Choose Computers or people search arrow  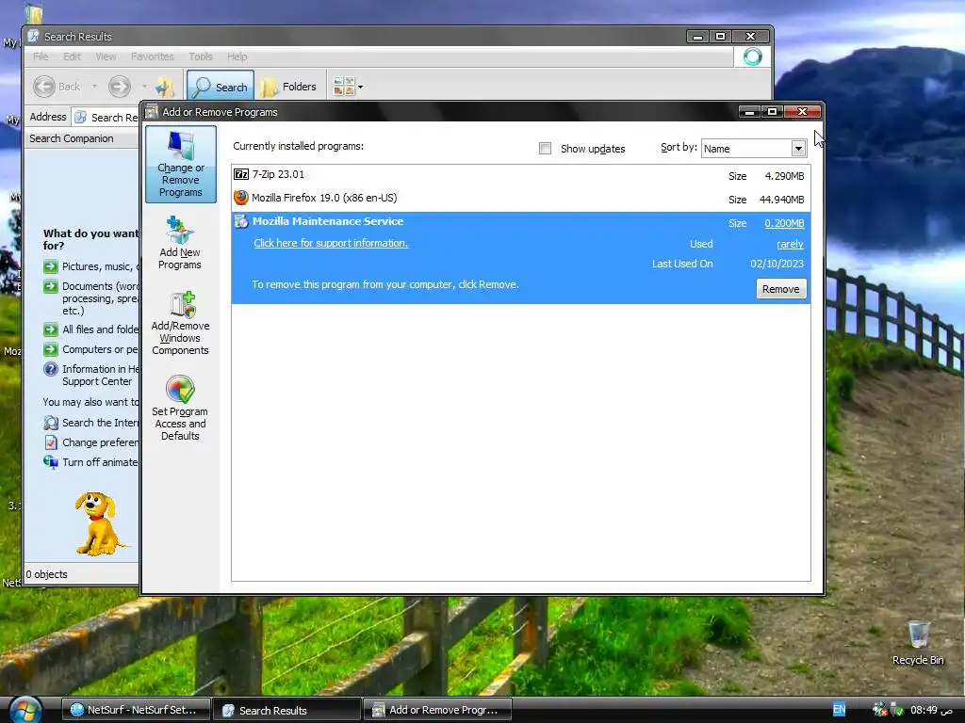(51, 349)
